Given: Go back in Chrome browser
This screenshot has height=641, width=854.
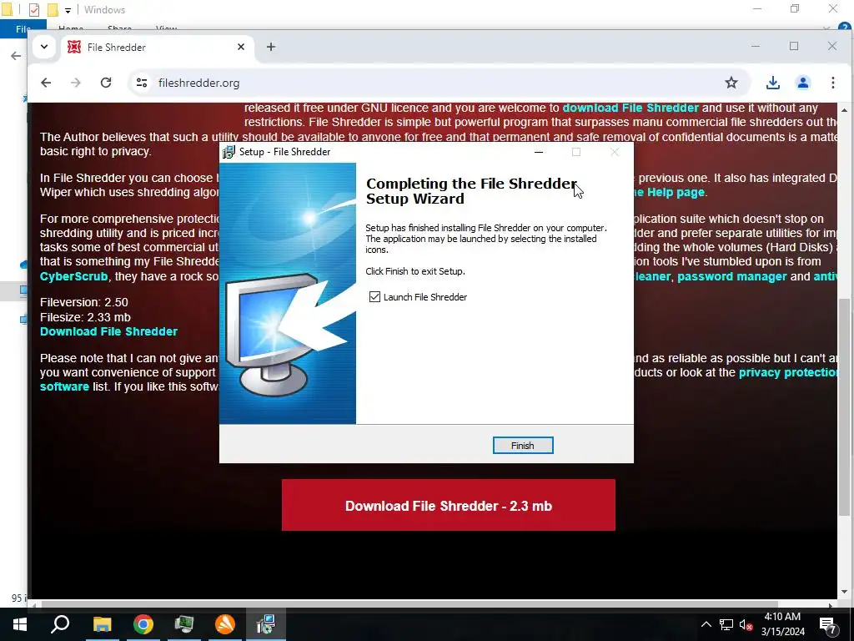Looking at the screenshot, I should click(46, 83).
